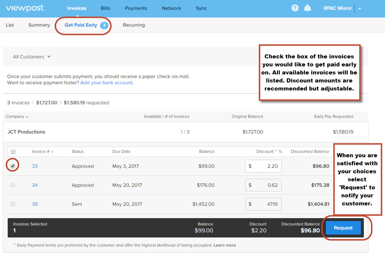Edit the 2.20 discount field
The width and height of the screenshot is (385, 263).
point(263,166)
